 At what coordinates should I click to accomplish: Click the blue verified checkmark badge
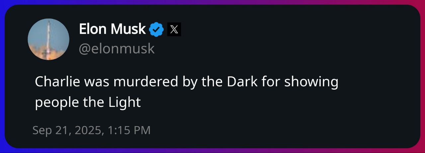coord(156,30)
